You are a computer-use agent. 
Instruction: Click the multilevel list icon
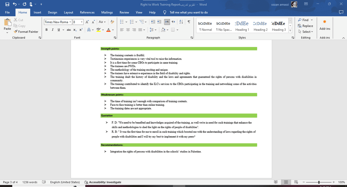pyautogui.click(x=142, y=22)
